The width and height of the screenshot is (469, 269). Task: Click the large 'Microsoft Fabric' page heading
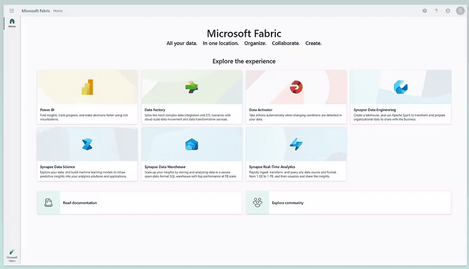(244, 33)
